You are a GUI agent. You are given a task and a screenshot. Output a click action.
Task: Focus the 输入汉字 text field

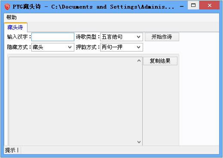(x=53, y=37)
